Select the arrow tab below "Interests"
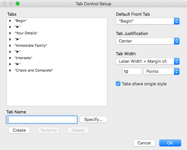This screenshot has height=150, width=187. (x=18, y=64)
